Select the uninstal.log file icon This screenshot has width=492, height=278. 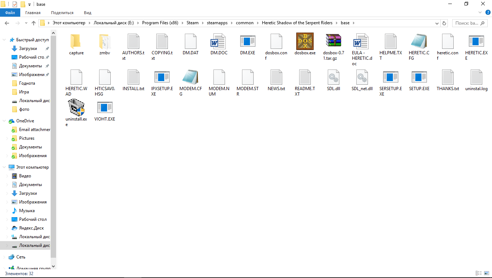(x=476, y=77)
